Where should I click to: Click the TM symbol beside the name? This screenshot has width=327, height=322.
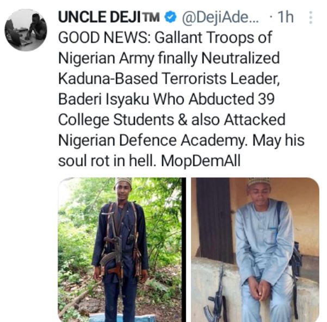tap(153, 18)
